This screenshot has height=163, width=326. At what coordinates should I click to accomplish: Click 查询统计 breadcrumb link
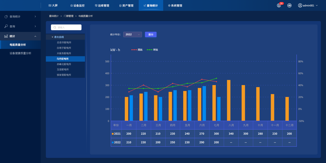click(54, 16)
